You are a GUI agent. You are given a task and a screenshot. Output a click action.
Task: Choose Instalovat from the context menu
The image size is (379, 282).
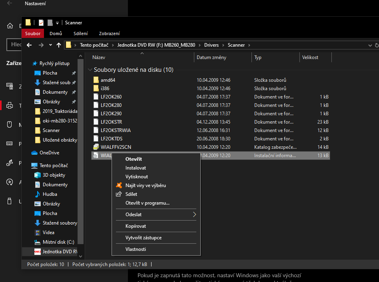[136, 168]
